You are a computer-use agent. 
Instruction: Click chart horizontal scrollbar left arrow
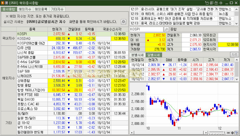pos(132,133)
